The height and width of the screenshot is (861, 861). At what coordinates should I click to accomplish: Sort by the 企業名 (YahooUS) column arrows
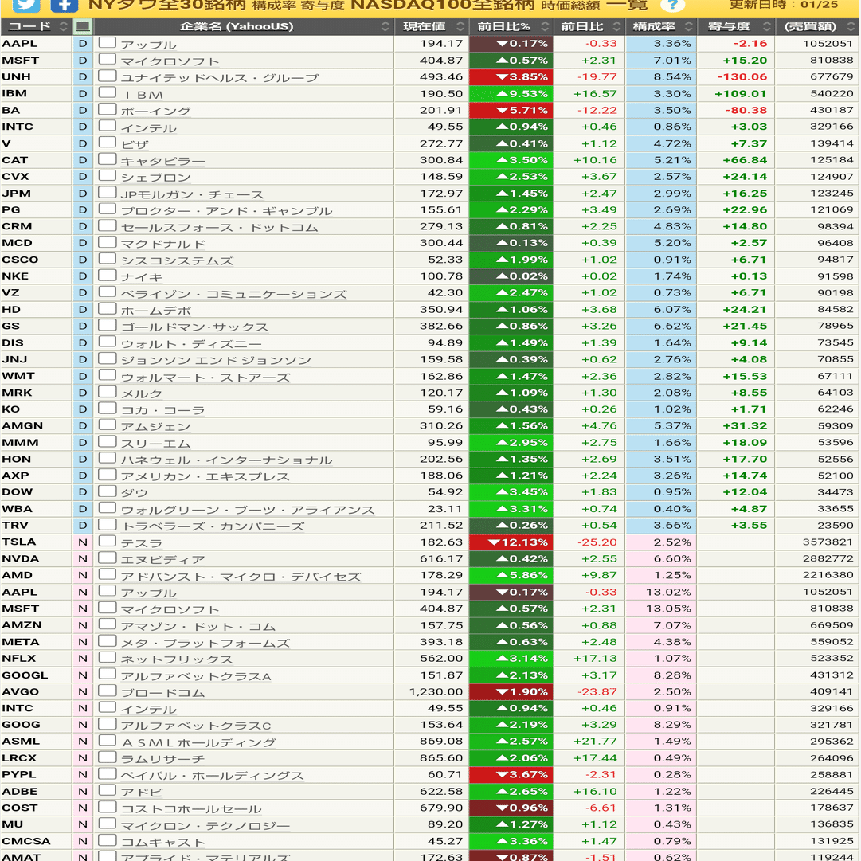385,26
